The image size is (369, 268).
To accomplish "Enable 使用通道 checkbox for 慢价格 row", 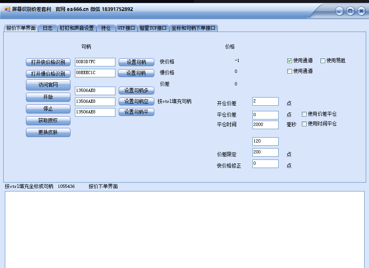I will click(290, 71).
